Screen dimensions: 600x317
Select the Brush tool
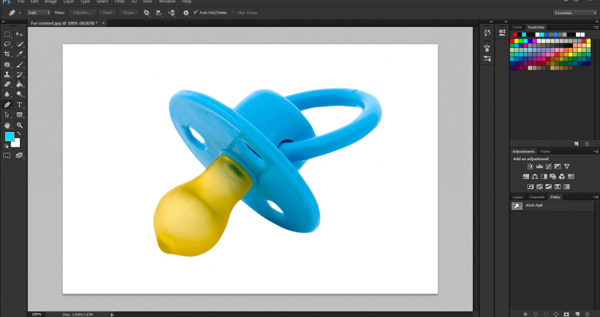coord(19,65)
